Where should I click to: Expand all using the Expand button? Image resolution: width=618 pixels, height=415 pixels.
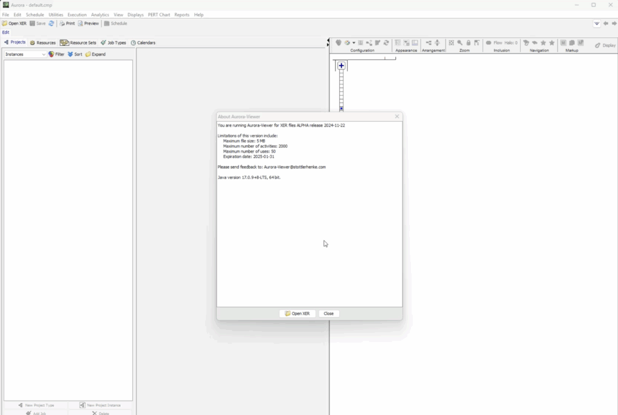pos(95,54)
